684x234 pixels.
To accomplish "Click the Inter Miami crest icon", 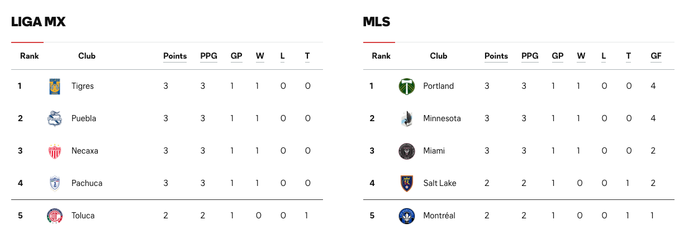I will tap(406, 151).
